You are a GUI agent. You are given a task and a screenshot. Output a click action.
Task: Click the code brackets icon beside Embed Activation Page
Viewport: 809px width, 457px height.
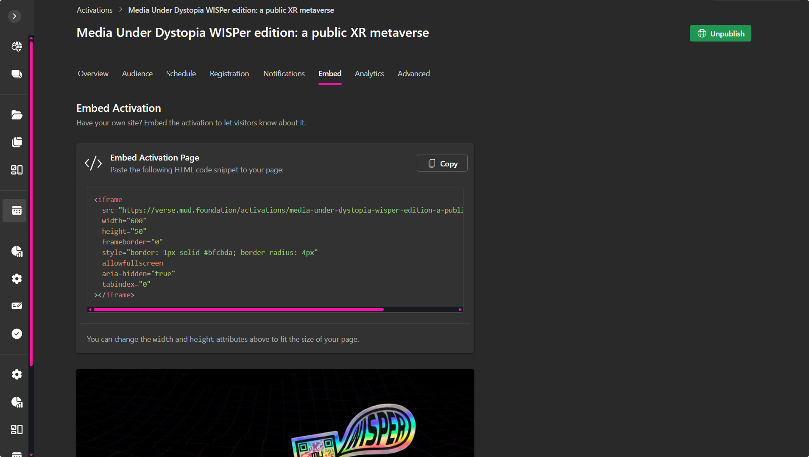tap(93, 163)
